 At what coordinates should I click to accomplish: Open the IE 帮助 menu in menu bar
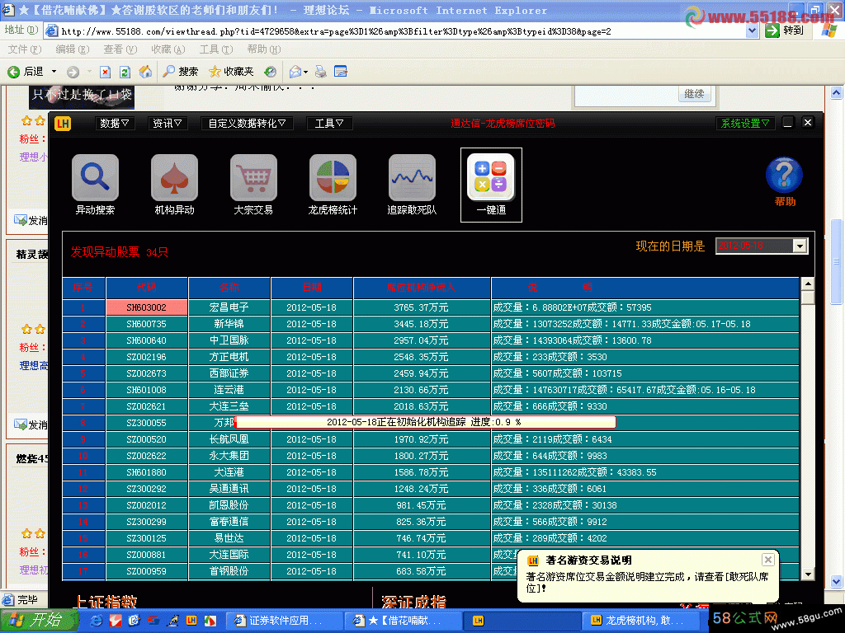(264, 49)
